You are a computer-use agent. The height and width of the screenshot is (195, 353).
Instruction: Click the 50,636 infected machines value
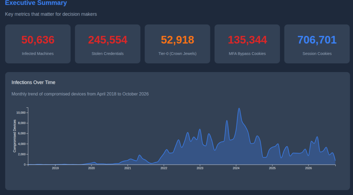tap(38, 40)
